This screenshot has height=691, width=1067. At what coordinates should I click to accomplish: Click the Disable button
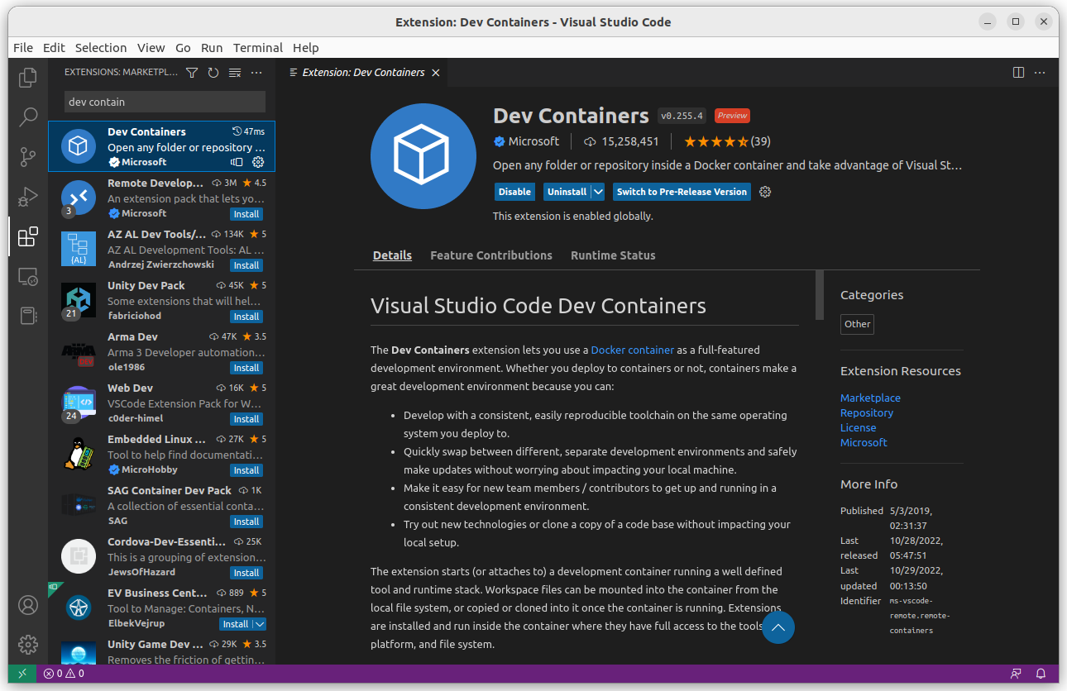[x=514, y=192]
